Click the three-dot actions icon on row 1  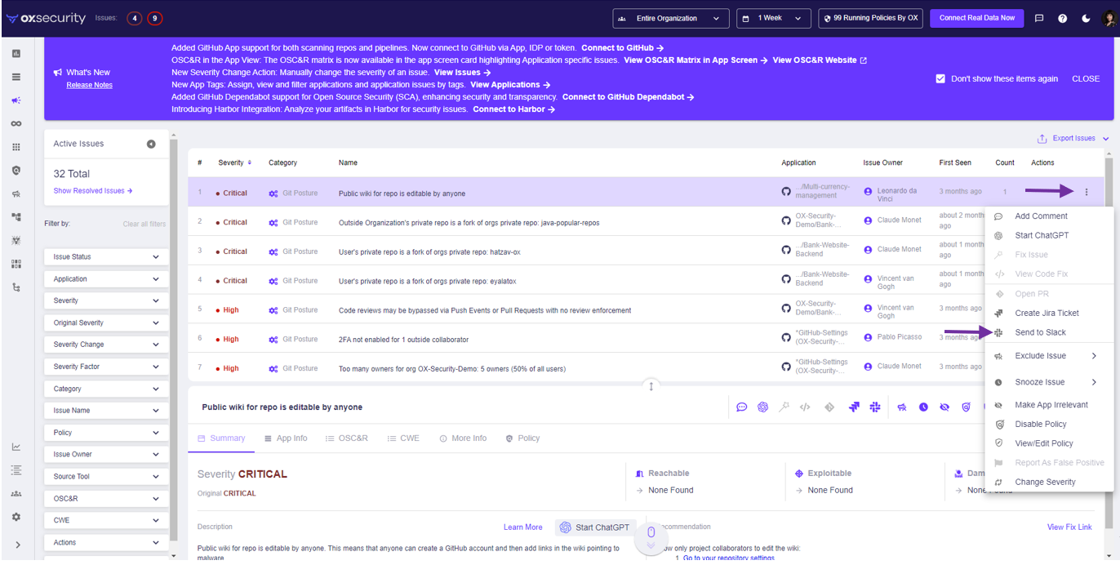click(1086, 193)
